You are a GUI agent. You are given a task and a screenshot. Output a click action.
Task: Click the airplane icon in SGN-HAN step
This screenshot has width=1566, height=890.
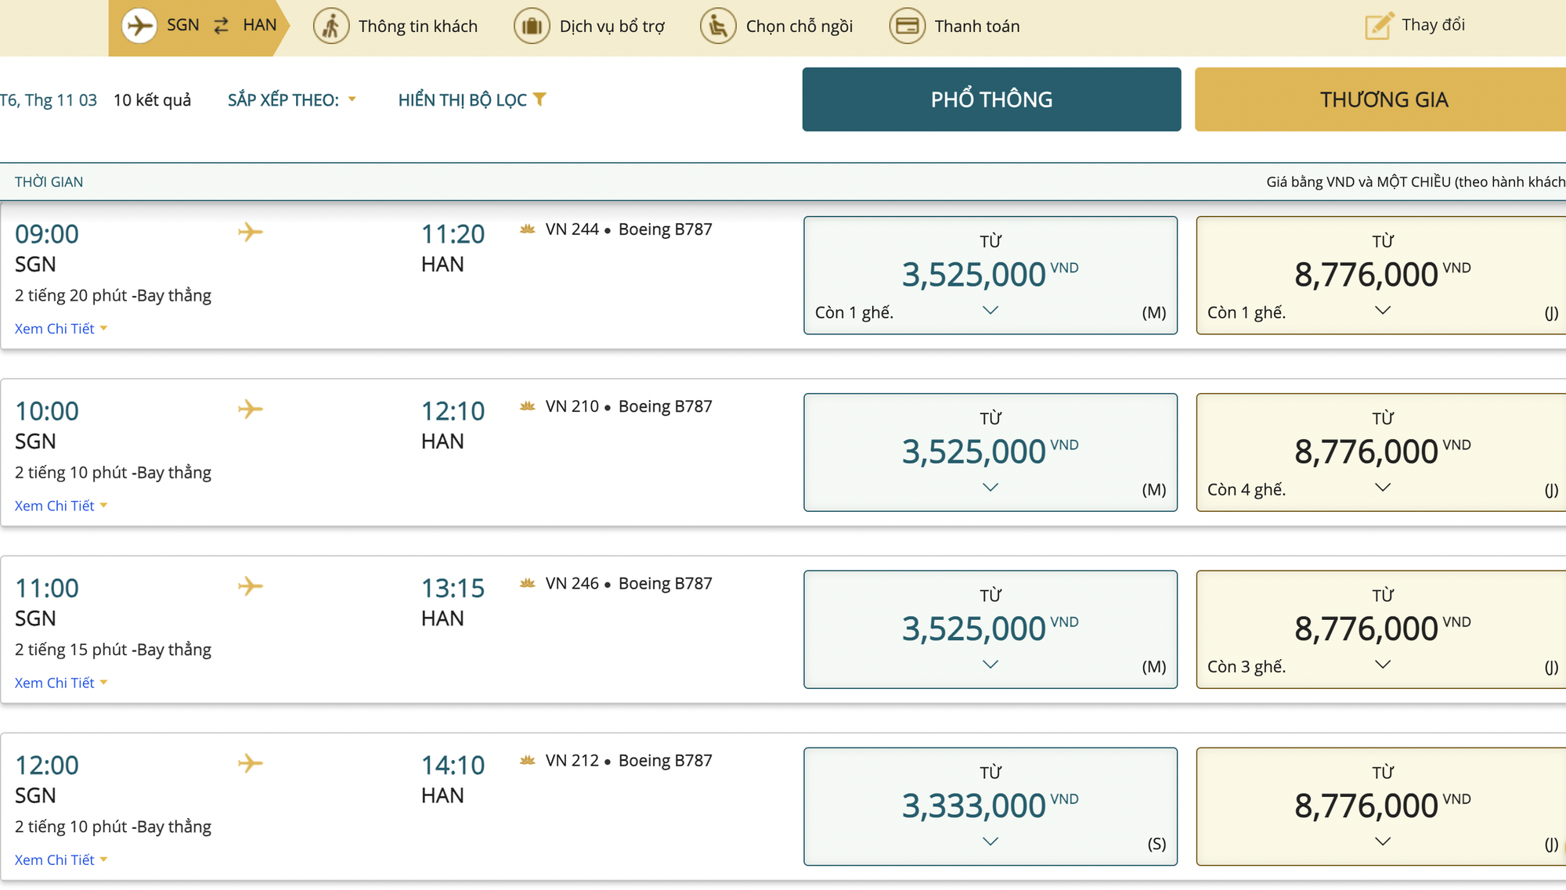pos(139,26)
